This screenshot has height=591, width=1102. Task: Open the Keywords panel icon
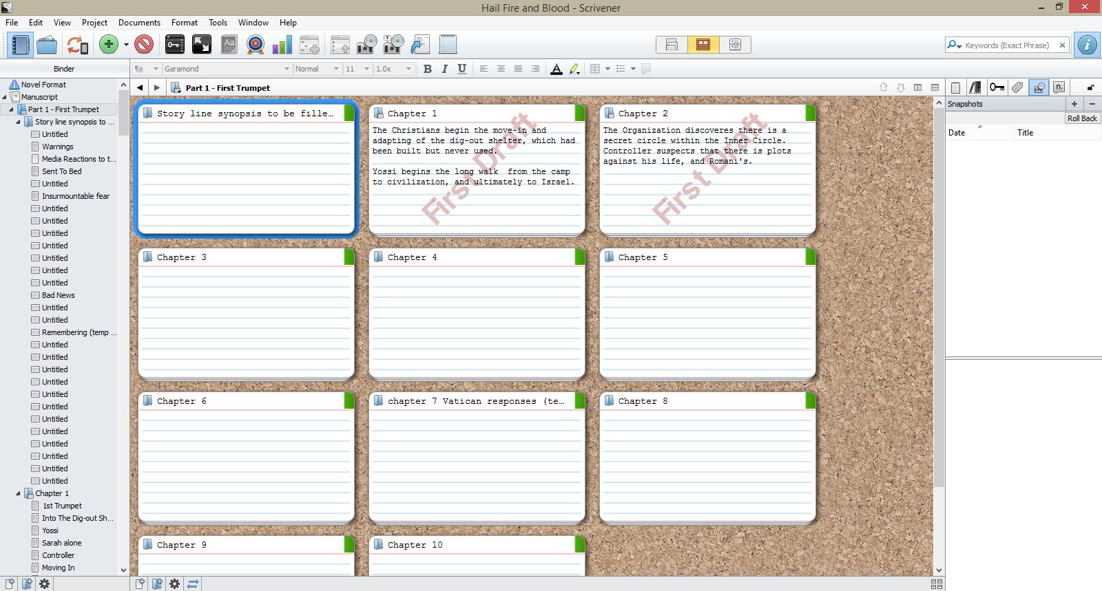[175, 45]
